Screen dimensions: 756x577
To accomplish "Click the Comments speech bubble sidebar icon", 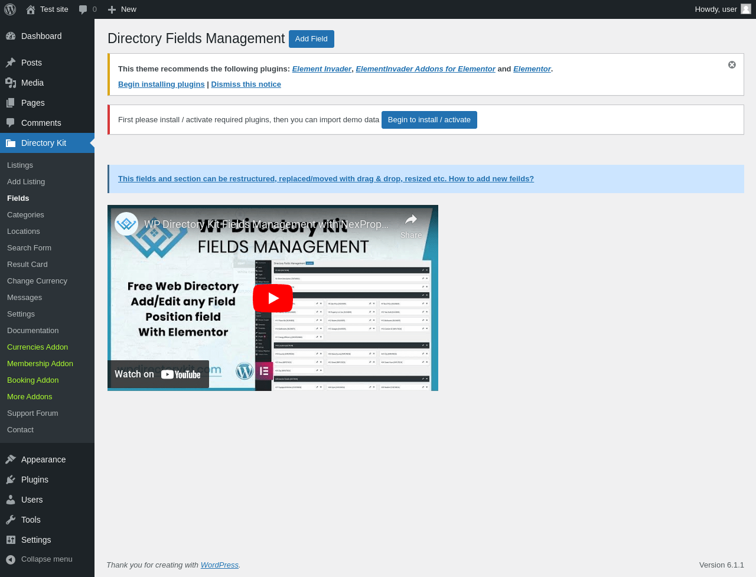I will [11, 123].
